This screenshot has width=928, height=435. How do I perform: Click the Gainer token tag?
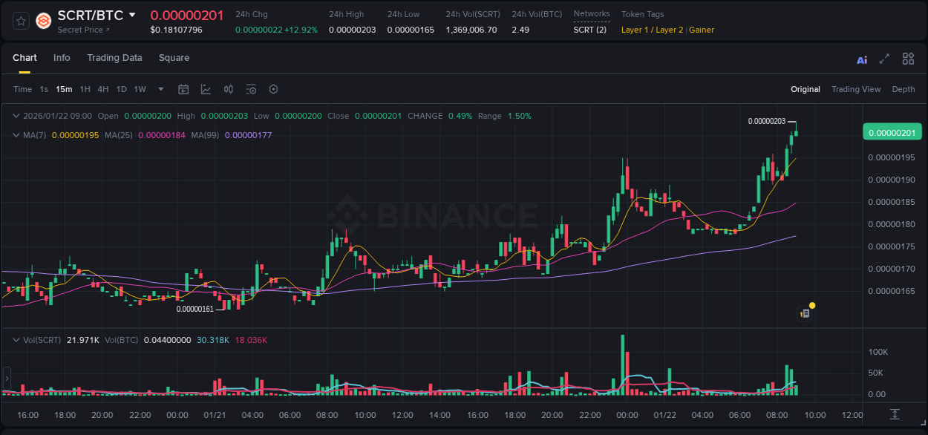coord(702,30)
